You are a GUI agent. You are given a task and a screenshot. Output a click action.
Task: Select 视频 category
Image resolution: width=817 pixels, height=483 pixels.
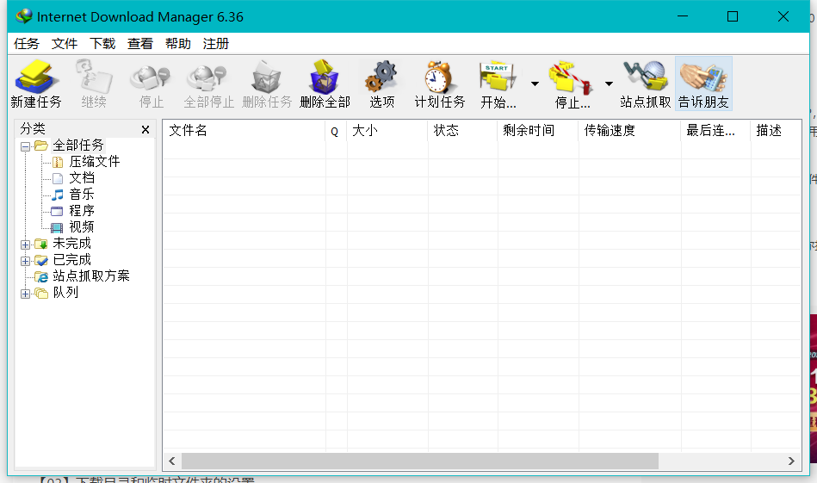point(82,226)
